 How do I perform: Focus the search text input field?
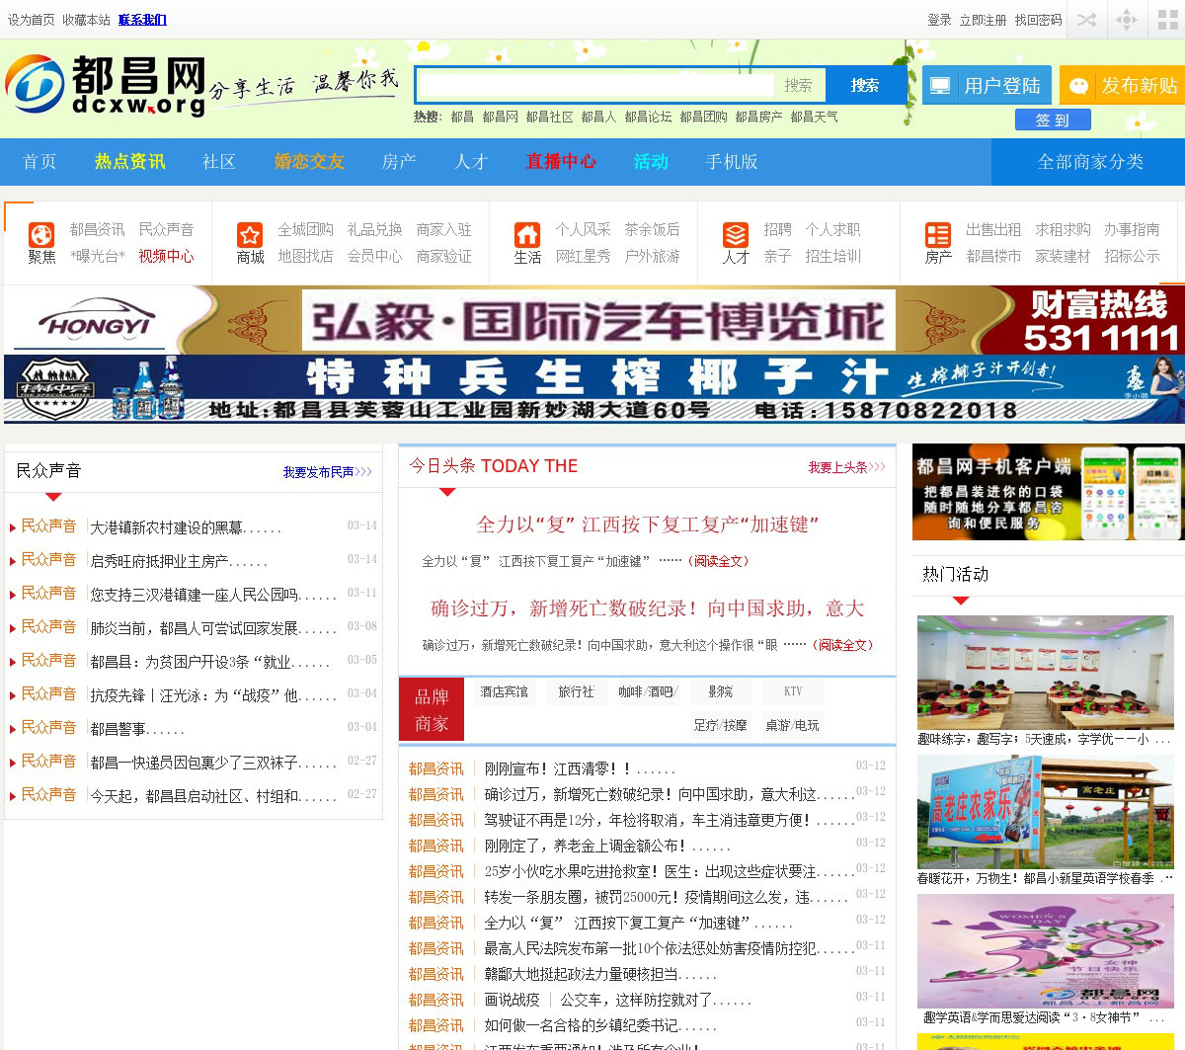(596, 86)
